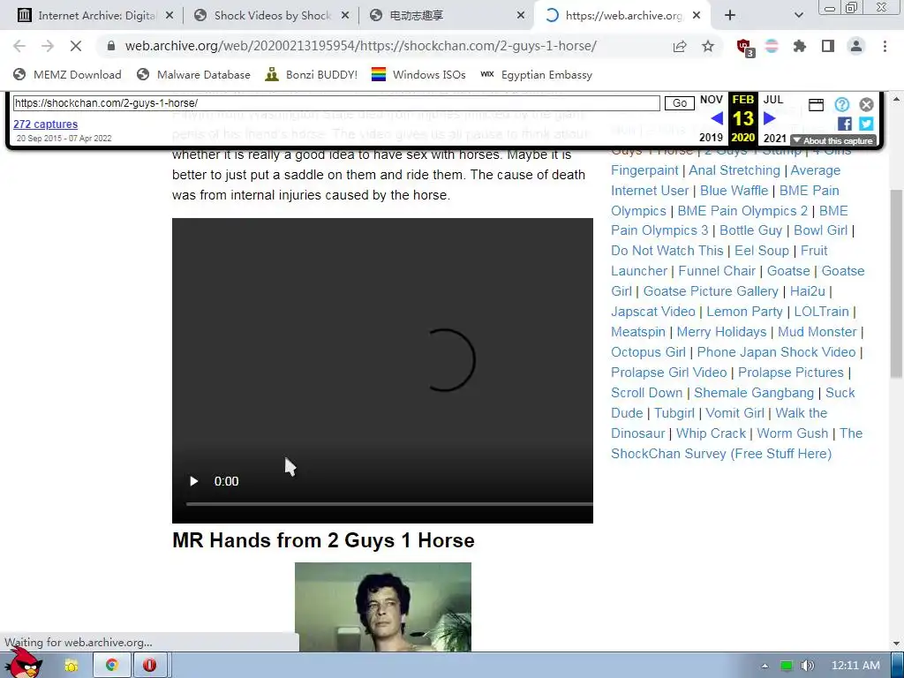Click the browser address bar URL
This screenshot has width=904, height=678.
tap(360, 46)
